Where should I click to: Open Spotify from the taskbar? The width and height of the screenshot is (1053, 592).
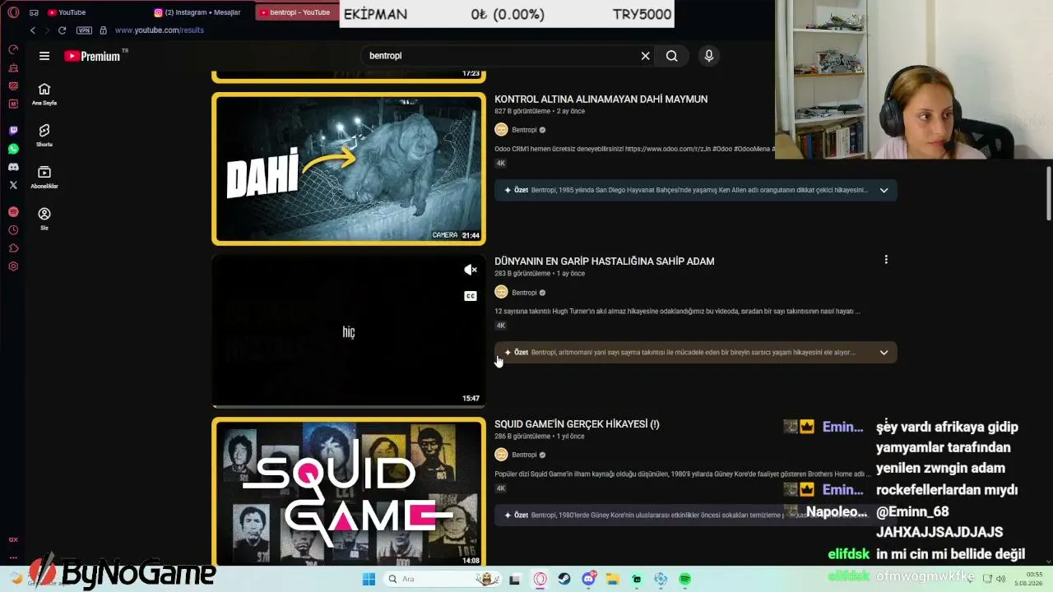[685, 579]
